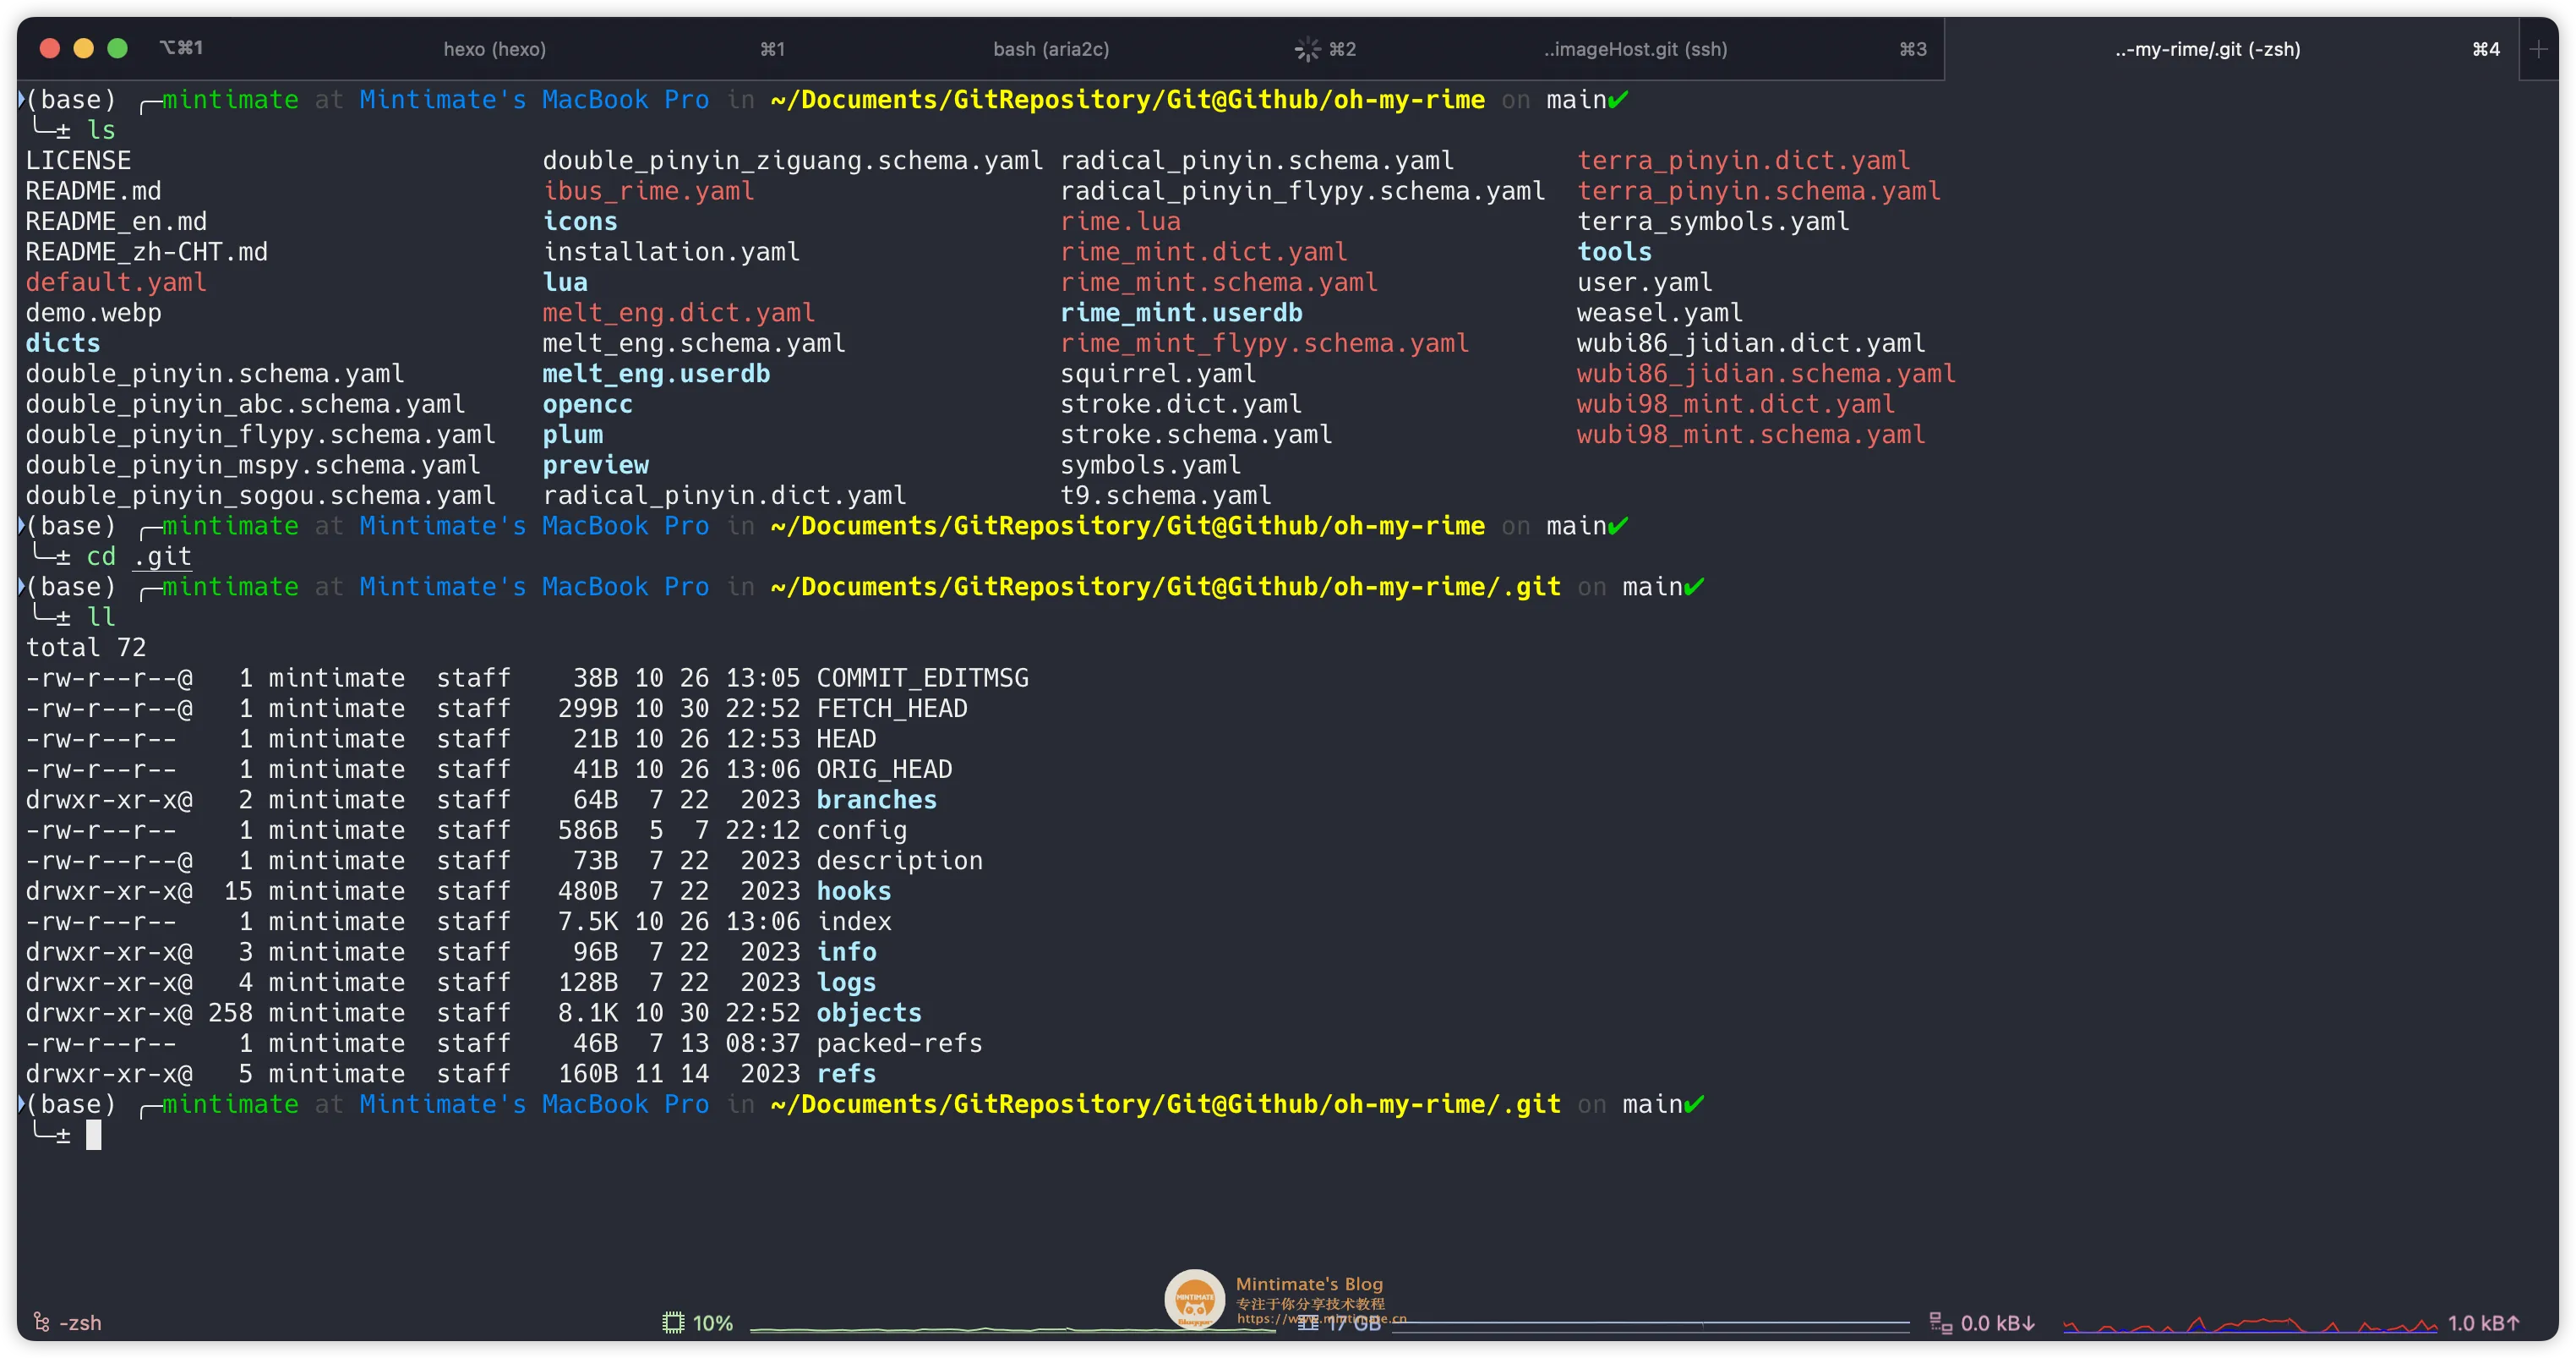Click FETCH_HEAD in the listing
Image resolution: width=2576 pixels, height=1358 pixels.
pos(891,709)
